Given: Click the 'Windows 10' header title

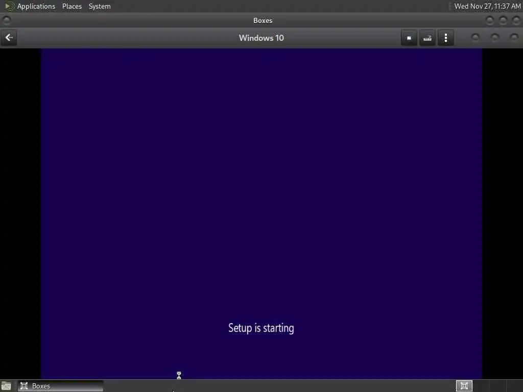Looking at the screenshot, I should pyautogui.click(x=261, y=38).
